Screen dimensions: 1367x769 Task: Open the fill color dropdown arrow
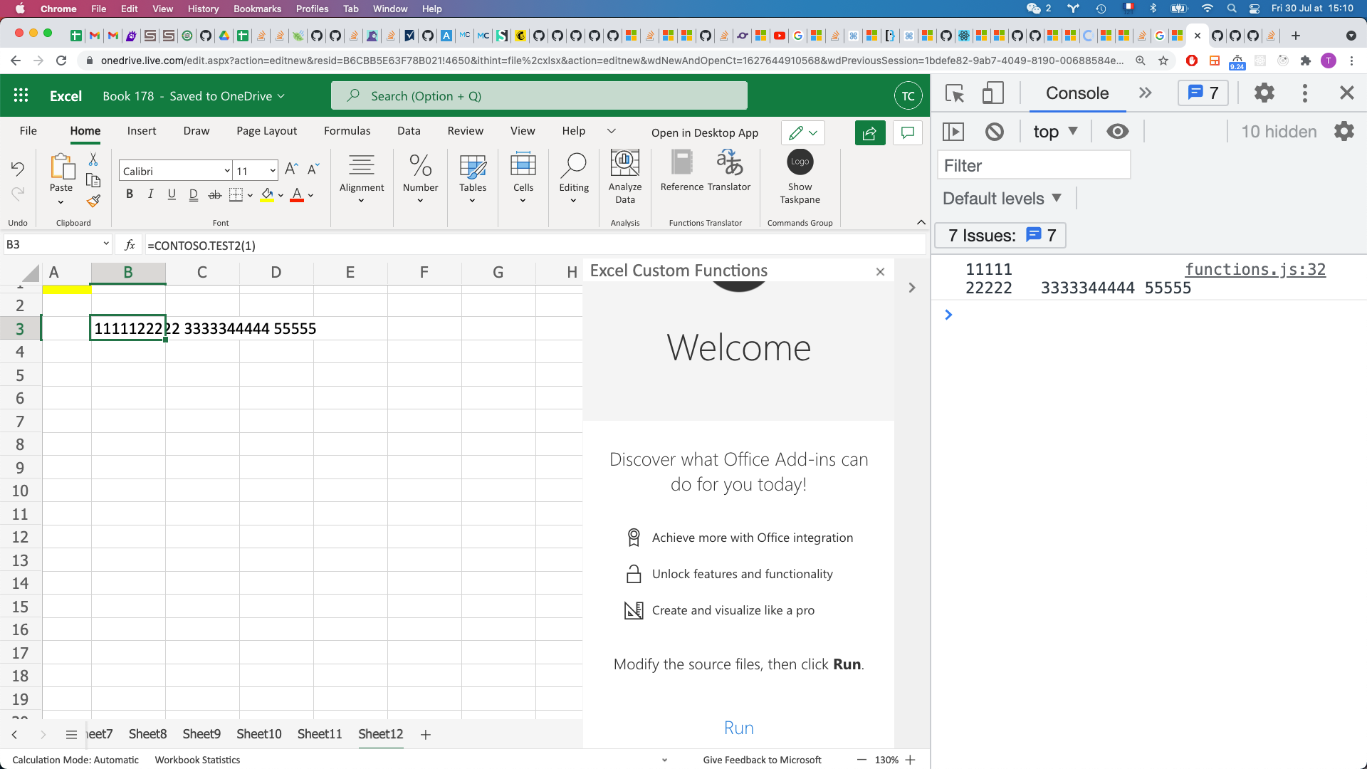click(281, 195)
